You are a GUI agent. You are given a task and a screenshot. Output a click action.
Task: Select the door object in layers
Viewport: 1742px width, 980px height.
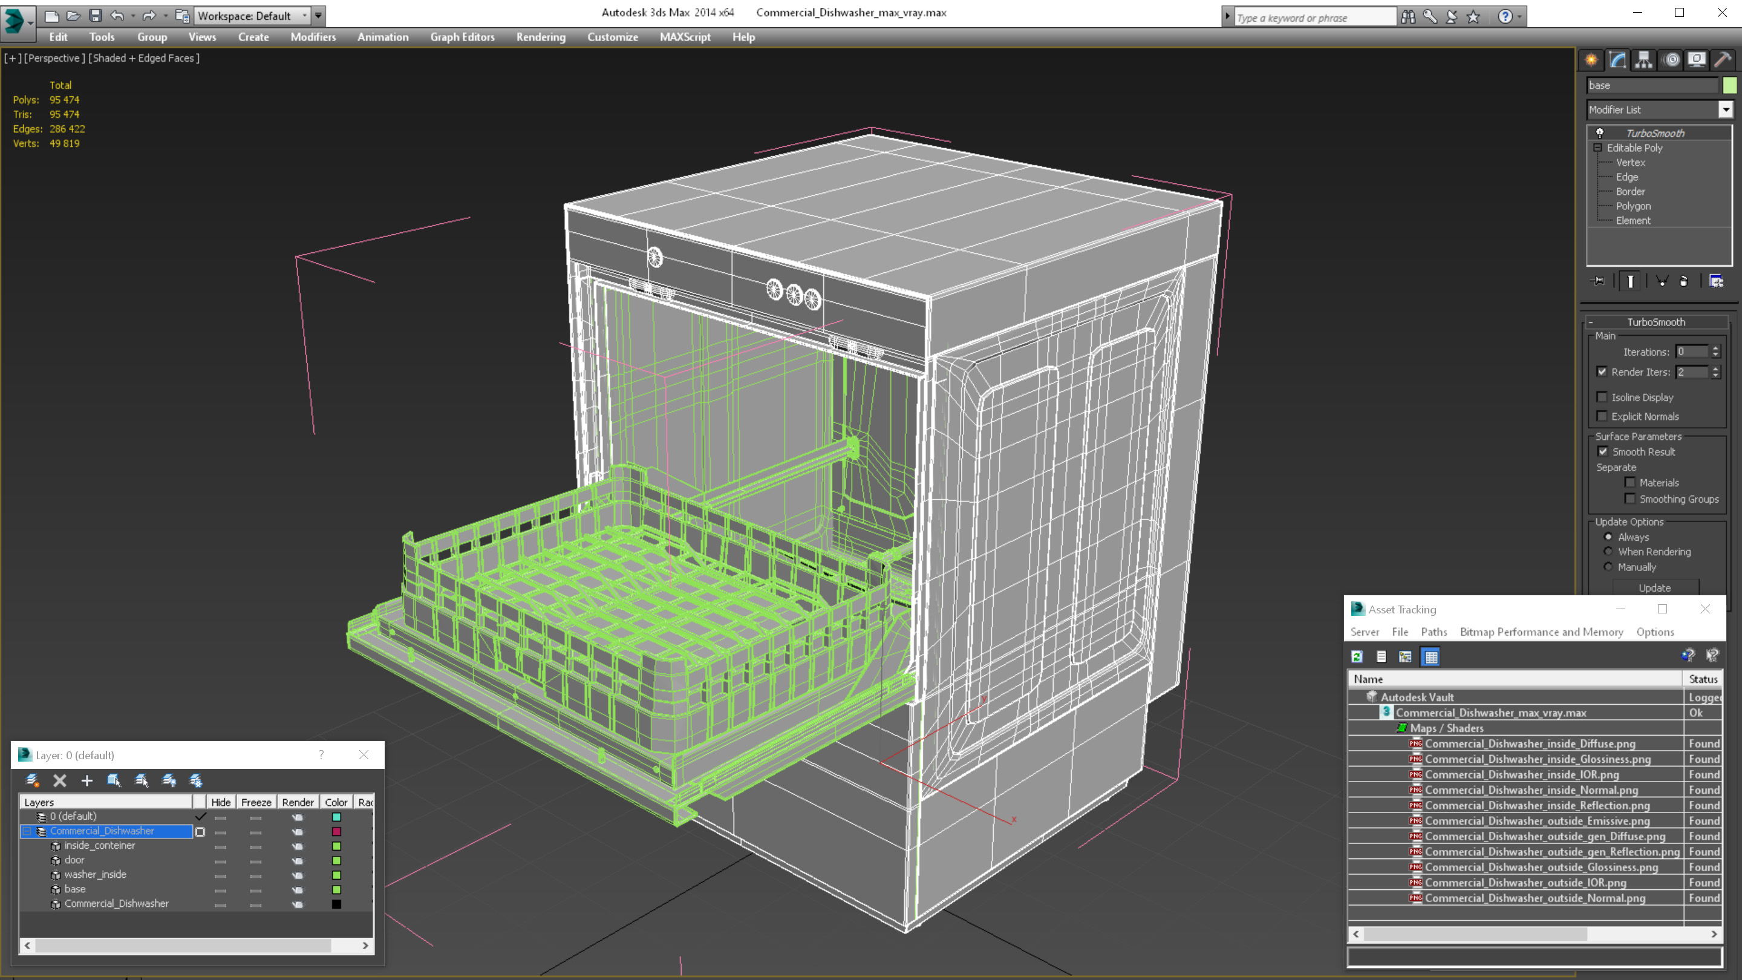(74, 860)
